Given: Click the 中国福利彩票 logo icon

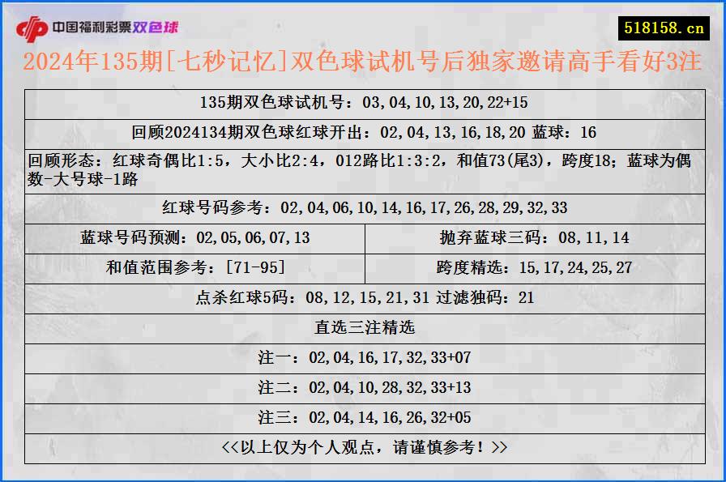Looking at the screenshot, I should tap(34, 25).
